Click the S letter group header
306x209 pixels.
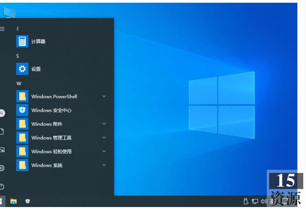(18, 56)
